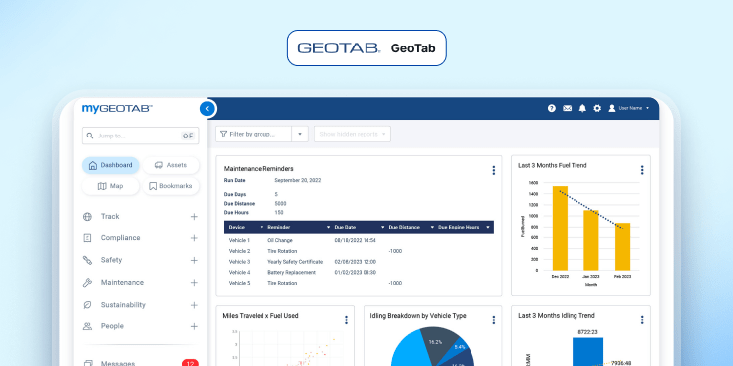Open Last 3 Months Fuel Trend options menu

[x=642, y=170]
